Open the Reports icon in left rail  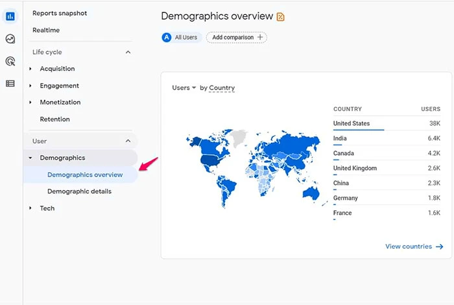(x=10, y=16)
